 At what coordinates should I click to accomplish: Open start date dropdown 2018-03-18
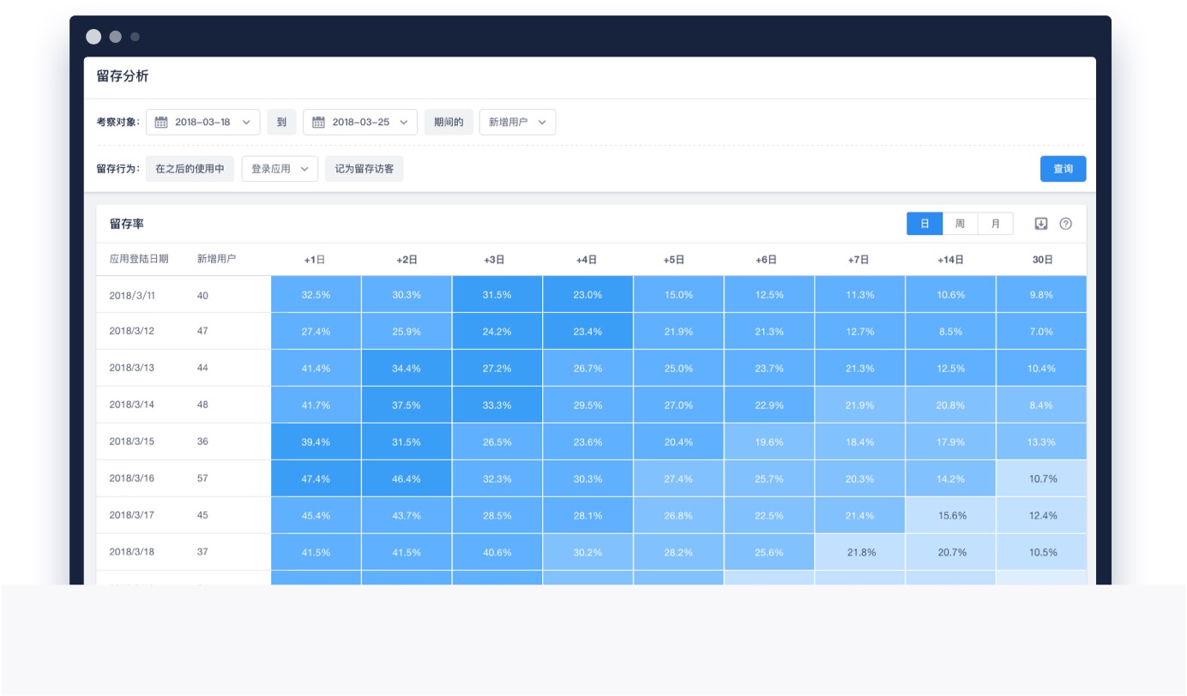click(203, 122)
